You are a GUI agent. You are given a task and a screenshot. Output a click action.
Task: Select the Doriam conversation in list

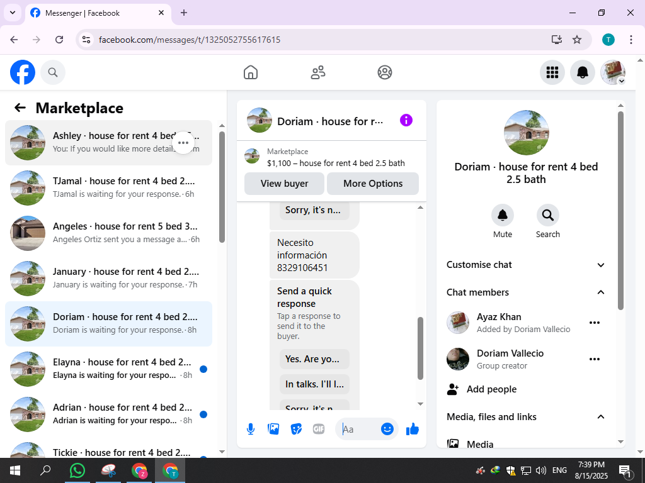(108, 324)
